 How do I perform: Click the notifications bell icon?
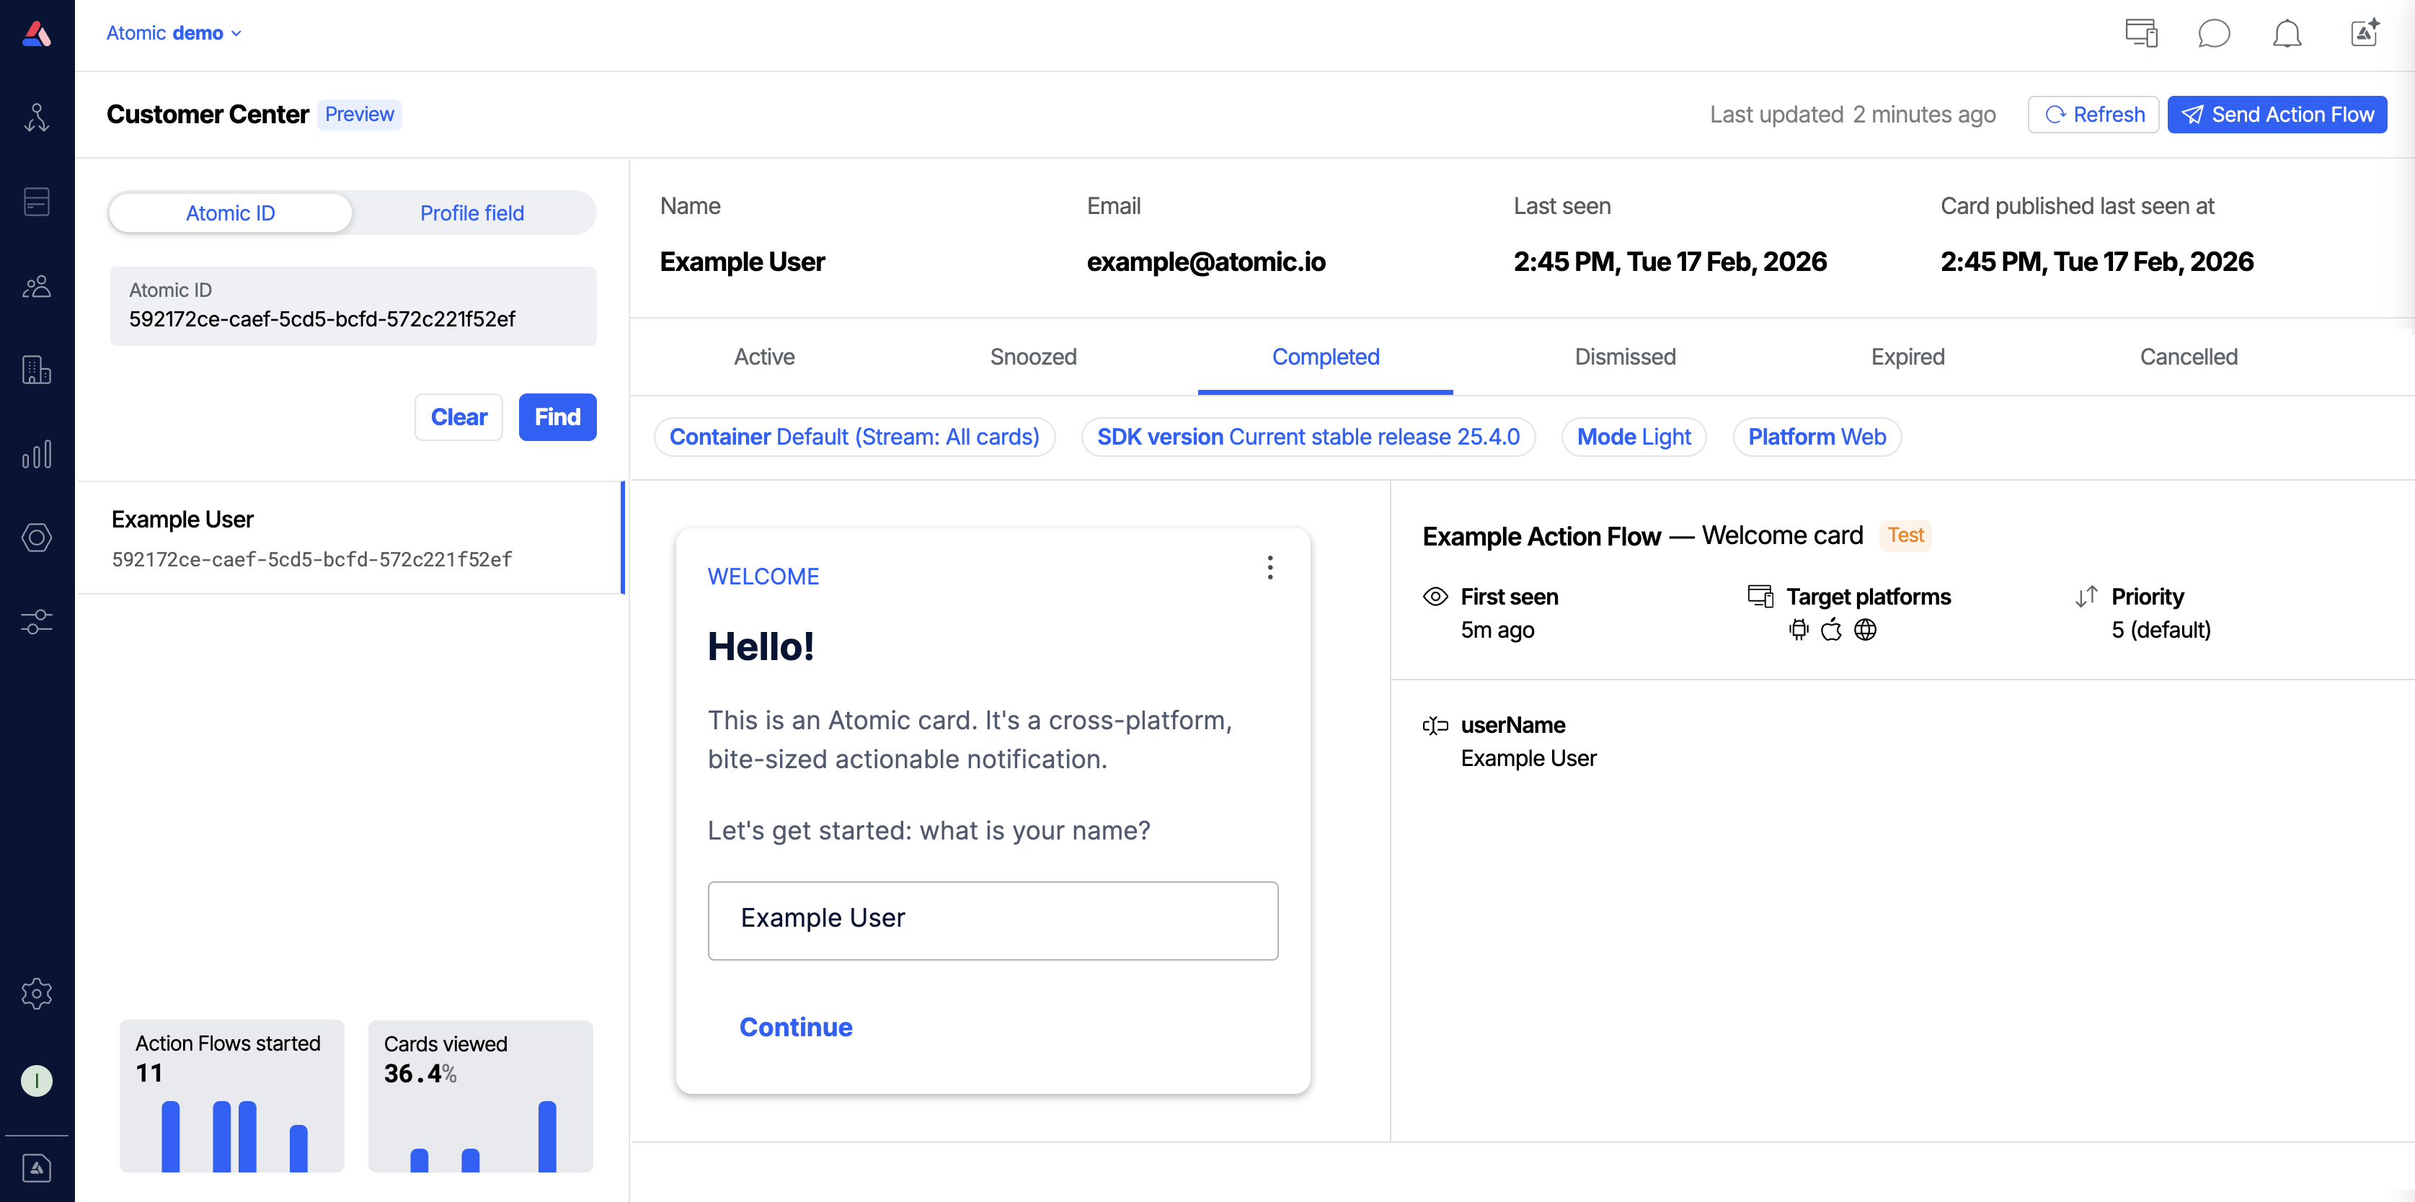[x=2287, y=34]
